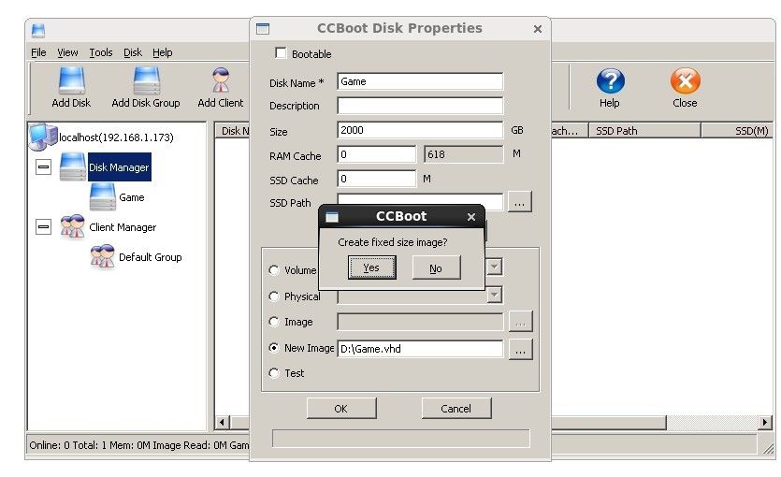Open the File menu

[x=38, y=52]
